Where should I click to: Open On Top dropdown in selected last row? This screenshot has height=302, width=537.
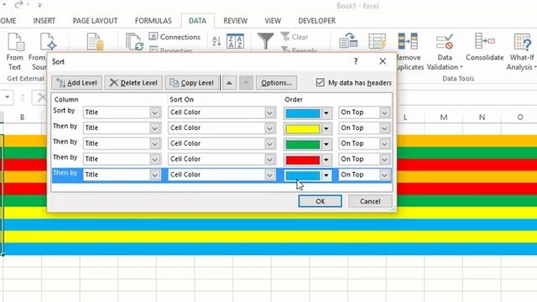(x=384, y=175)
